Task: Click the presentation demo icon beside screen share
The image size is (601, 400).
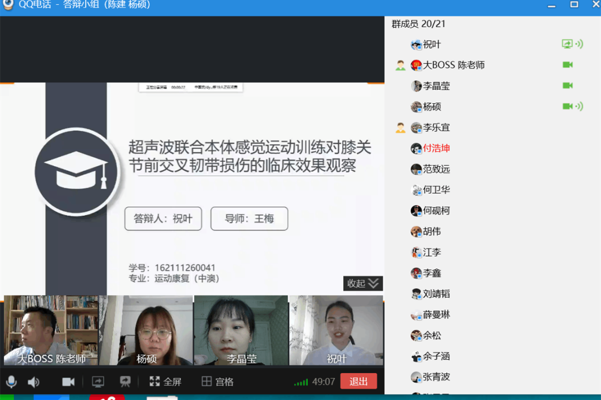Action: tap(125, 382)
